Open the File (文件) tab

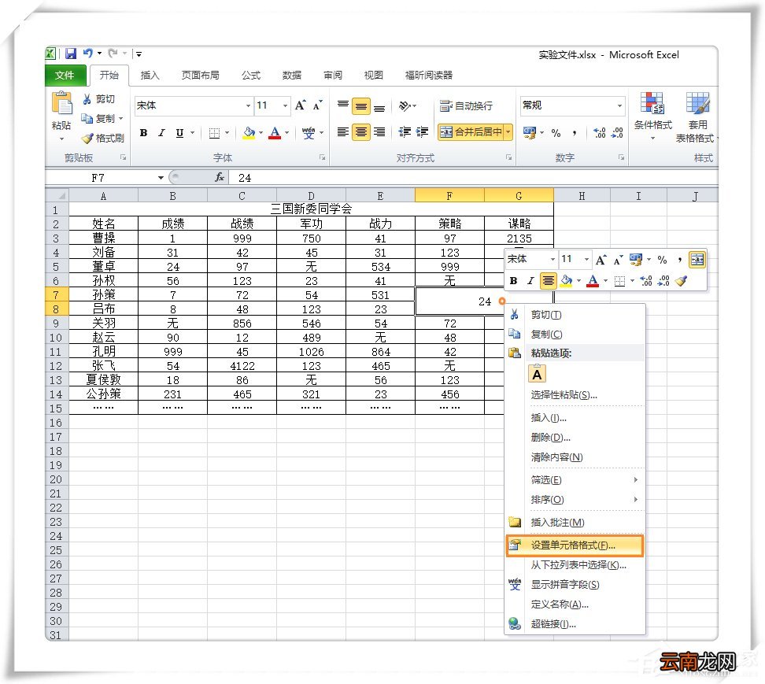coord(65,75)
